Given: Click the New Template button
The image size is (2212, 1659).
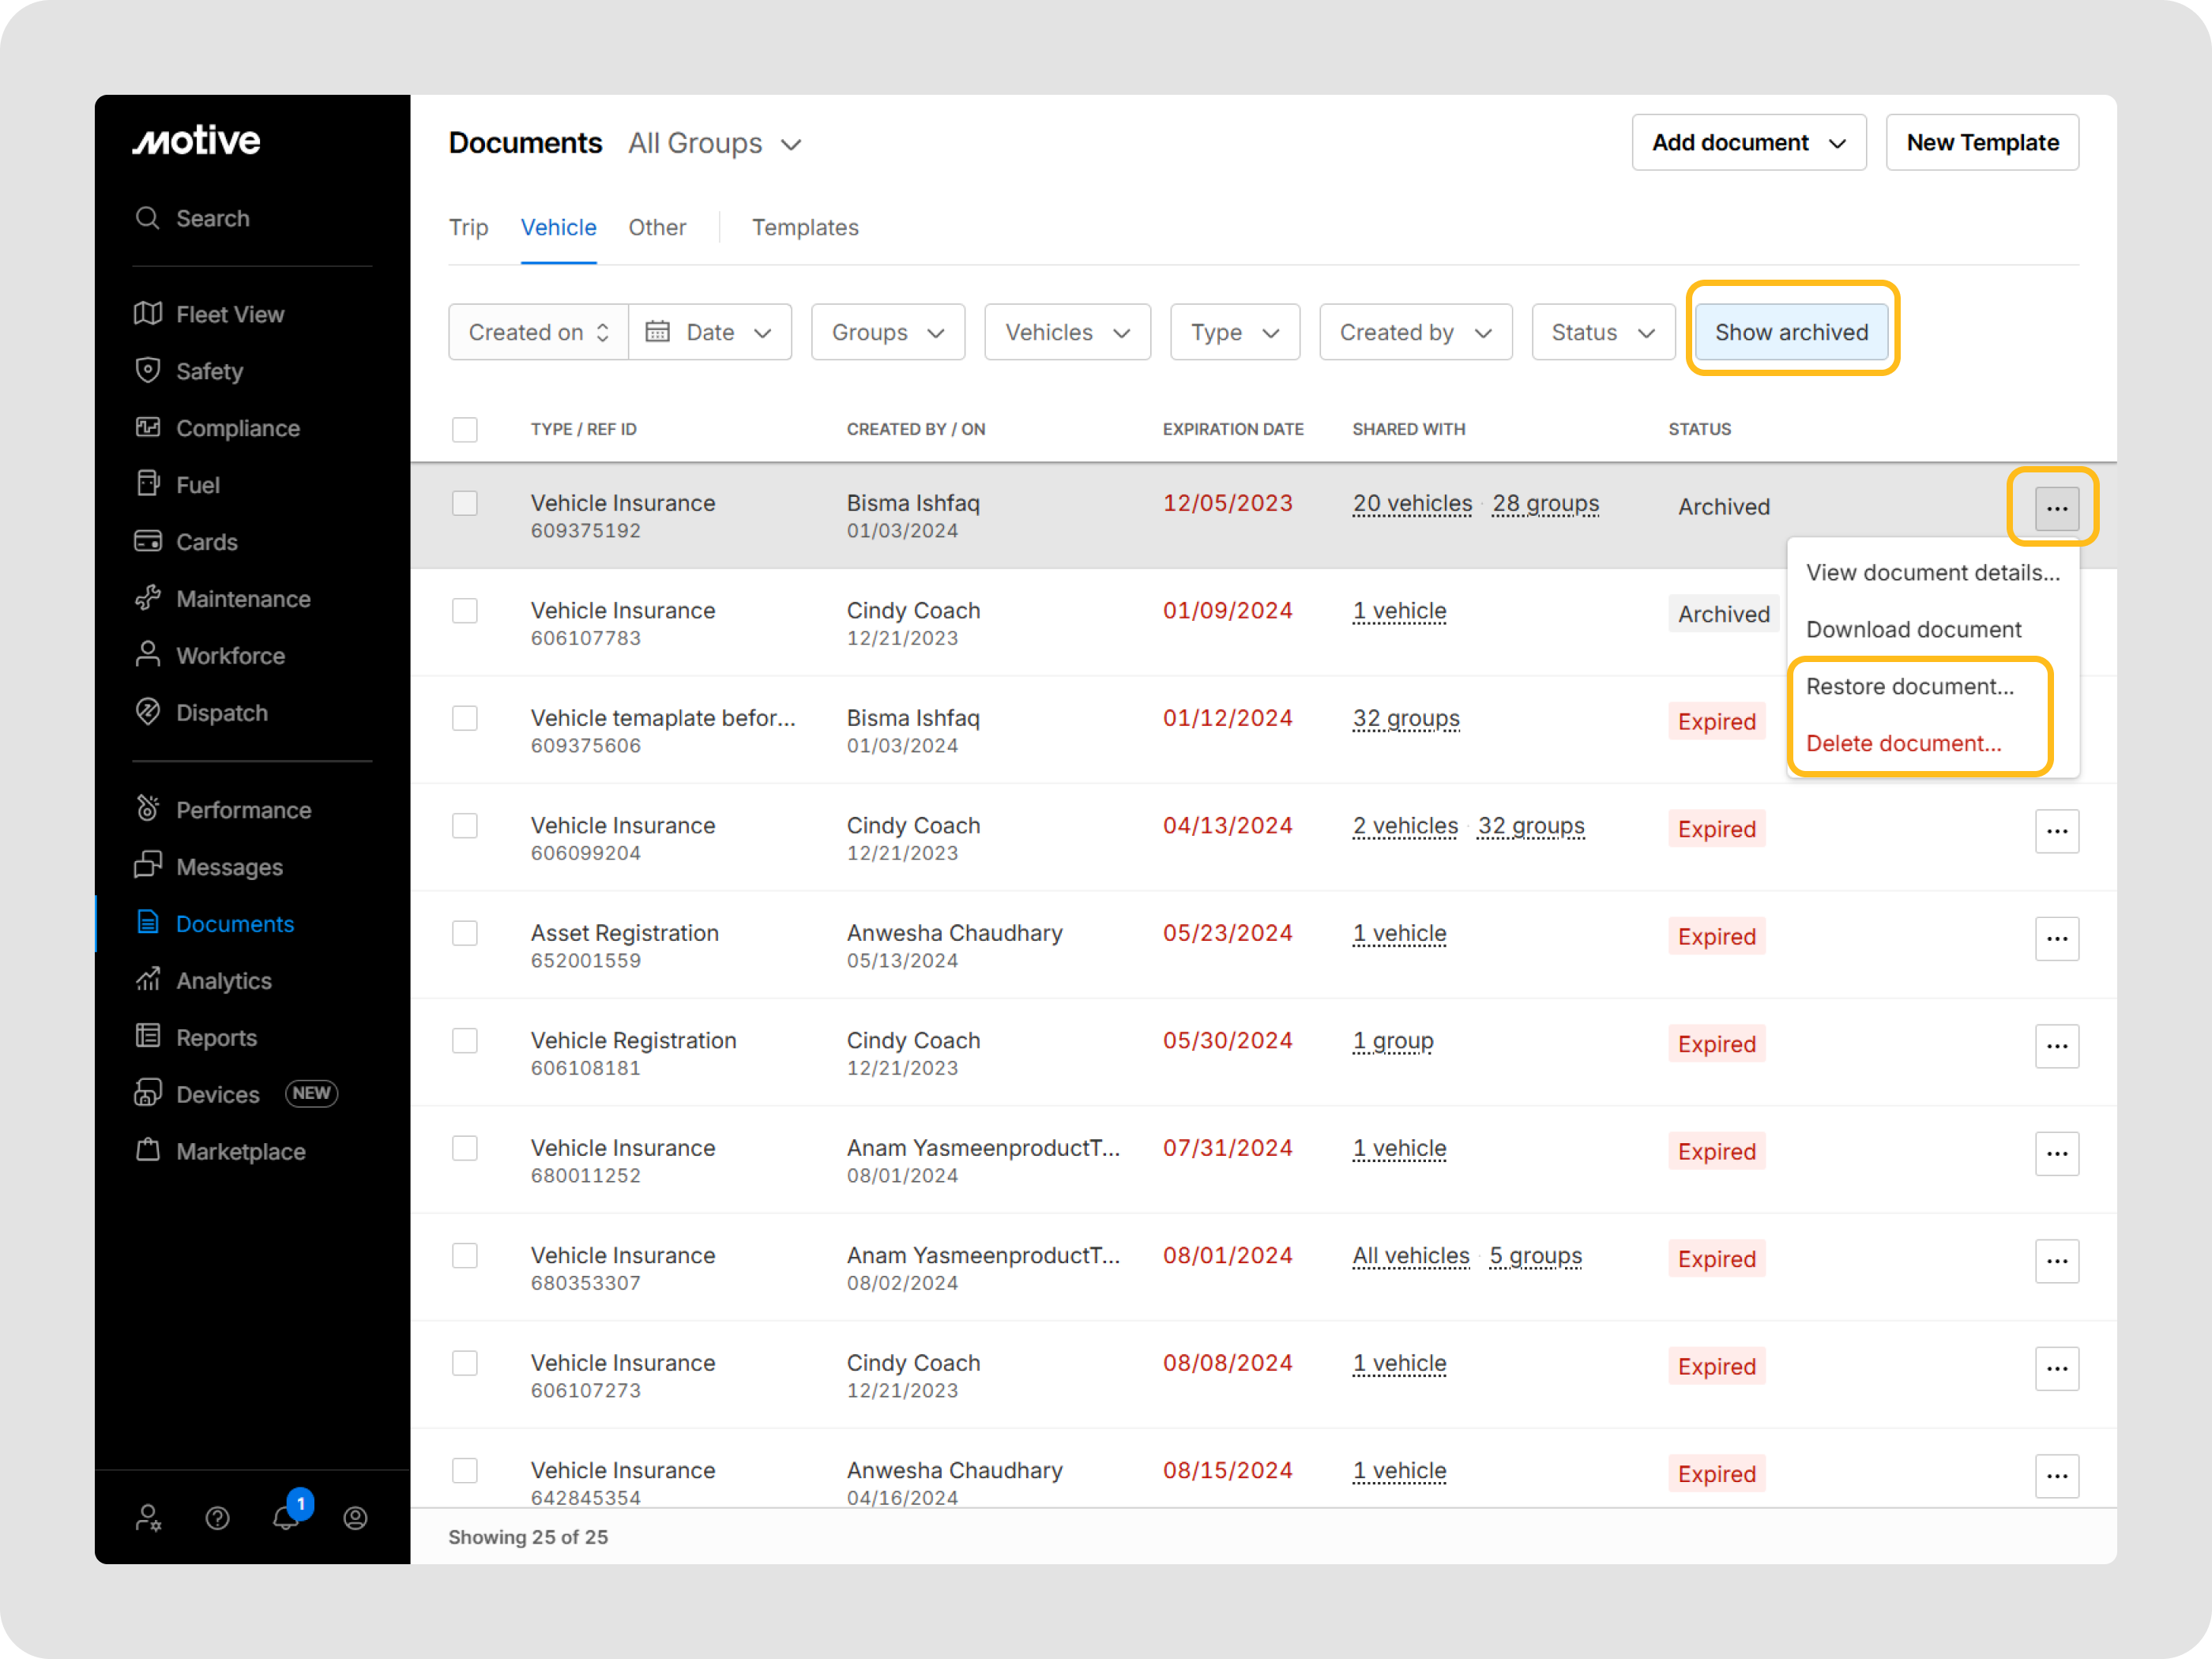Looking at the screenshot, I should pos(1981,143).
